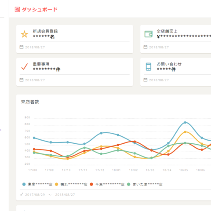Click the star icon on 新規会員登録 card
The image size is (211, 211).
[x=25, y=34]
